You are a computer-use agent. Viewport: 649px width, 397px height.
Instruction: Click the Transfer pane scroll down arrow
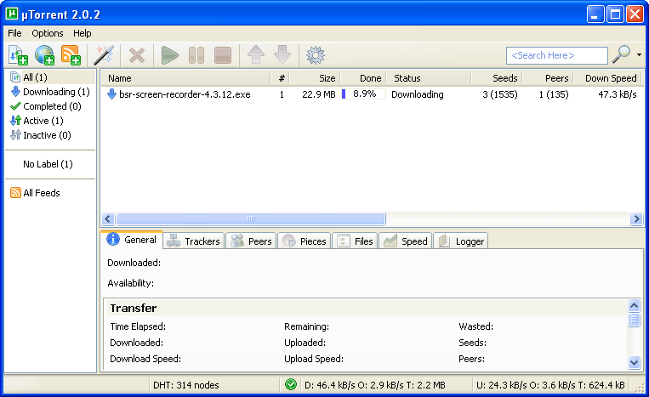(634, 363)
